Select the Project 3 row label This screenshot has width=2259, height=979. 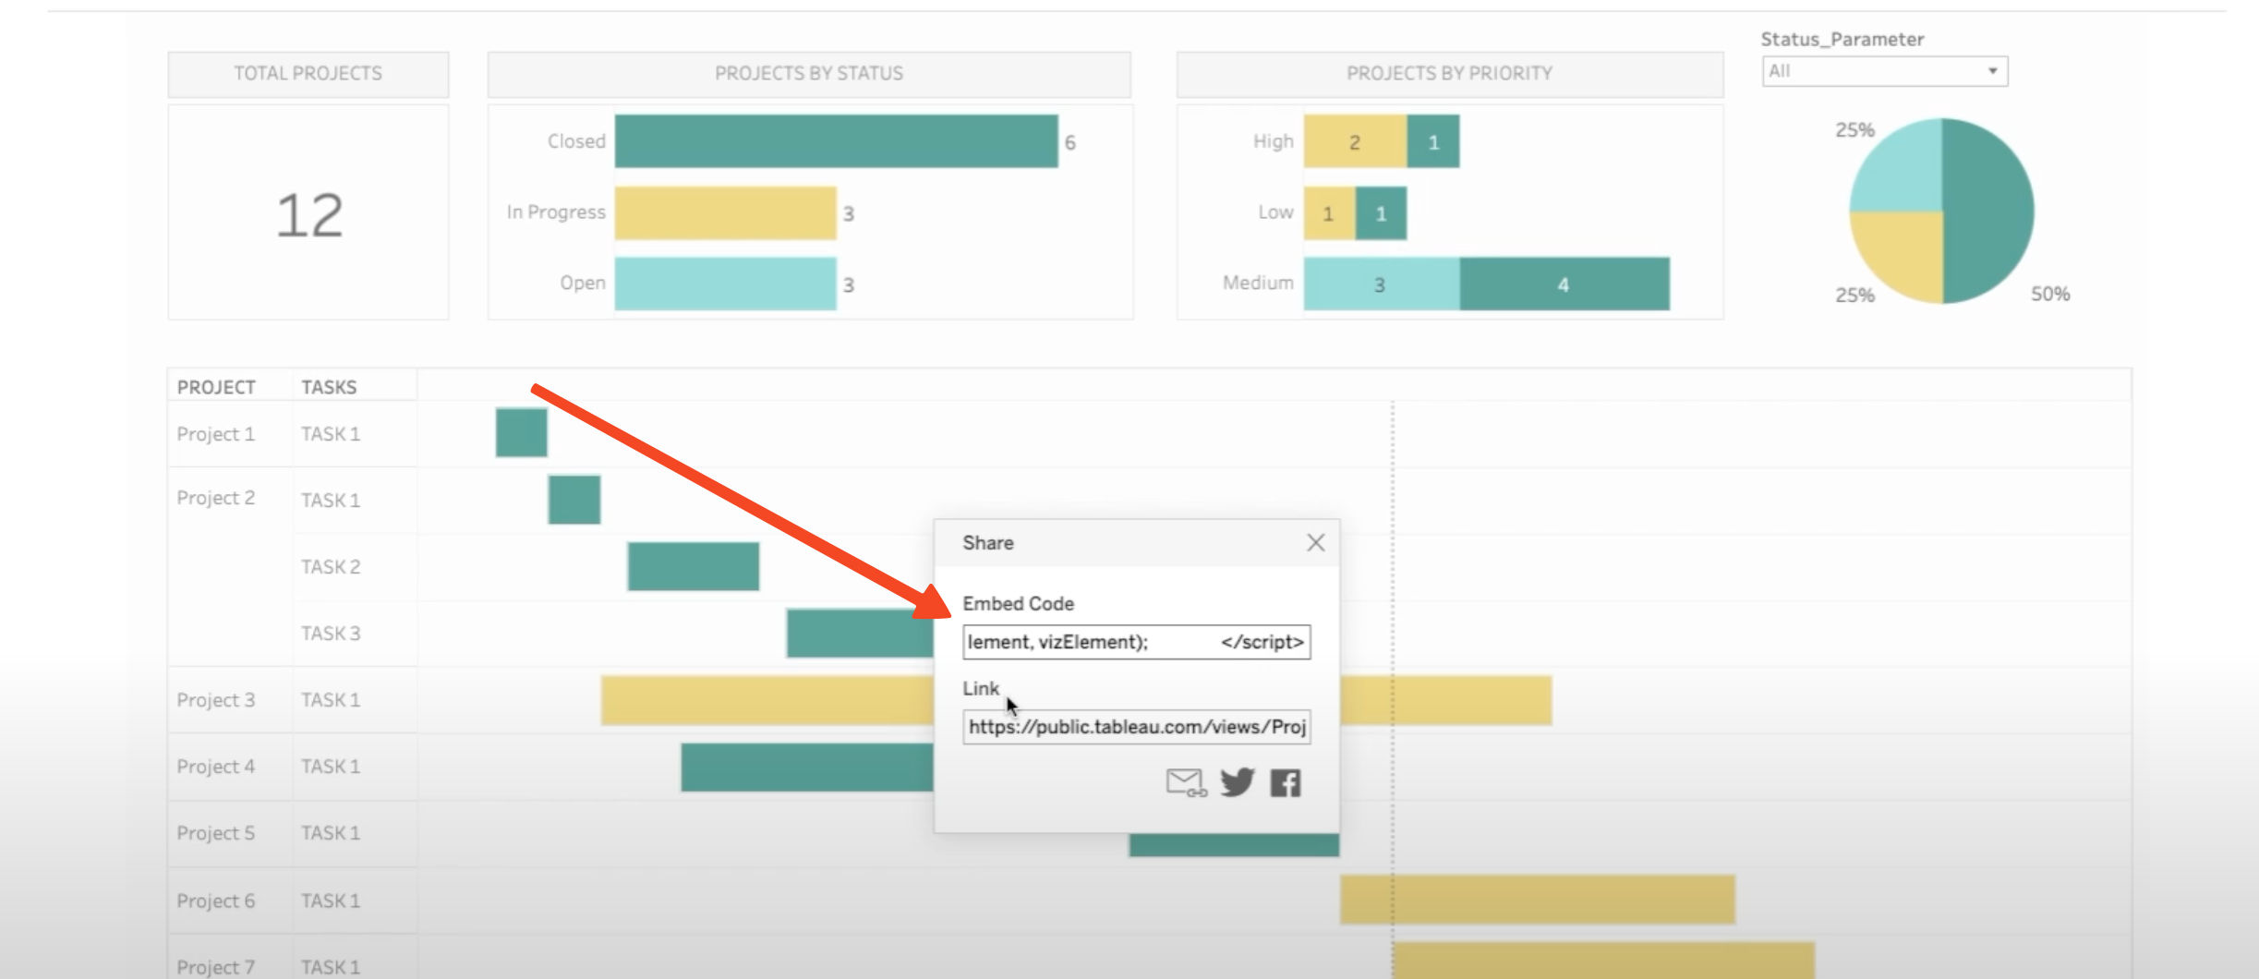216,699
